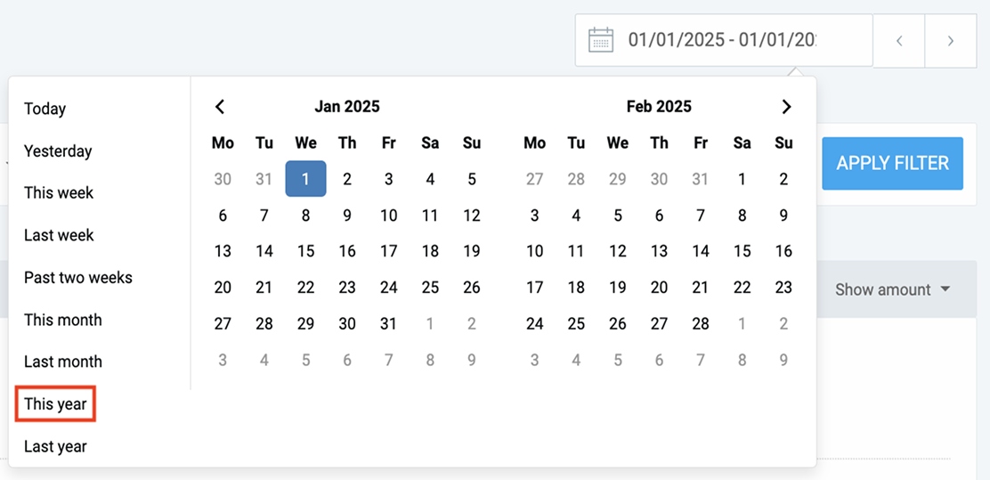The width and height of the screenshot is (990, 480).
Task: Select January 31 in the calendar
Action: click(389, 324)
